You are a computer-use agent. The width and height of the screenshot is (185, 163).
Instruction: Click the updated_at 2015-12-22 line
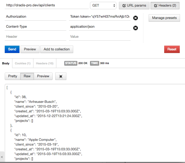click(x=48, y=116)
